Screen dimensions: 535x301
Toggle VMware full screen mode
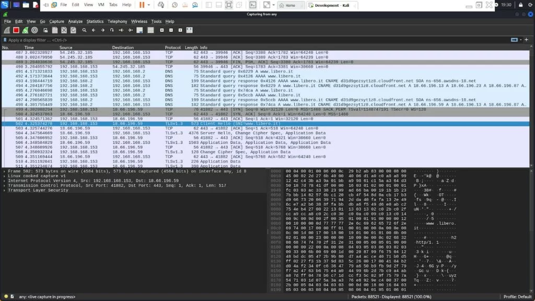(x=229, y=5)
